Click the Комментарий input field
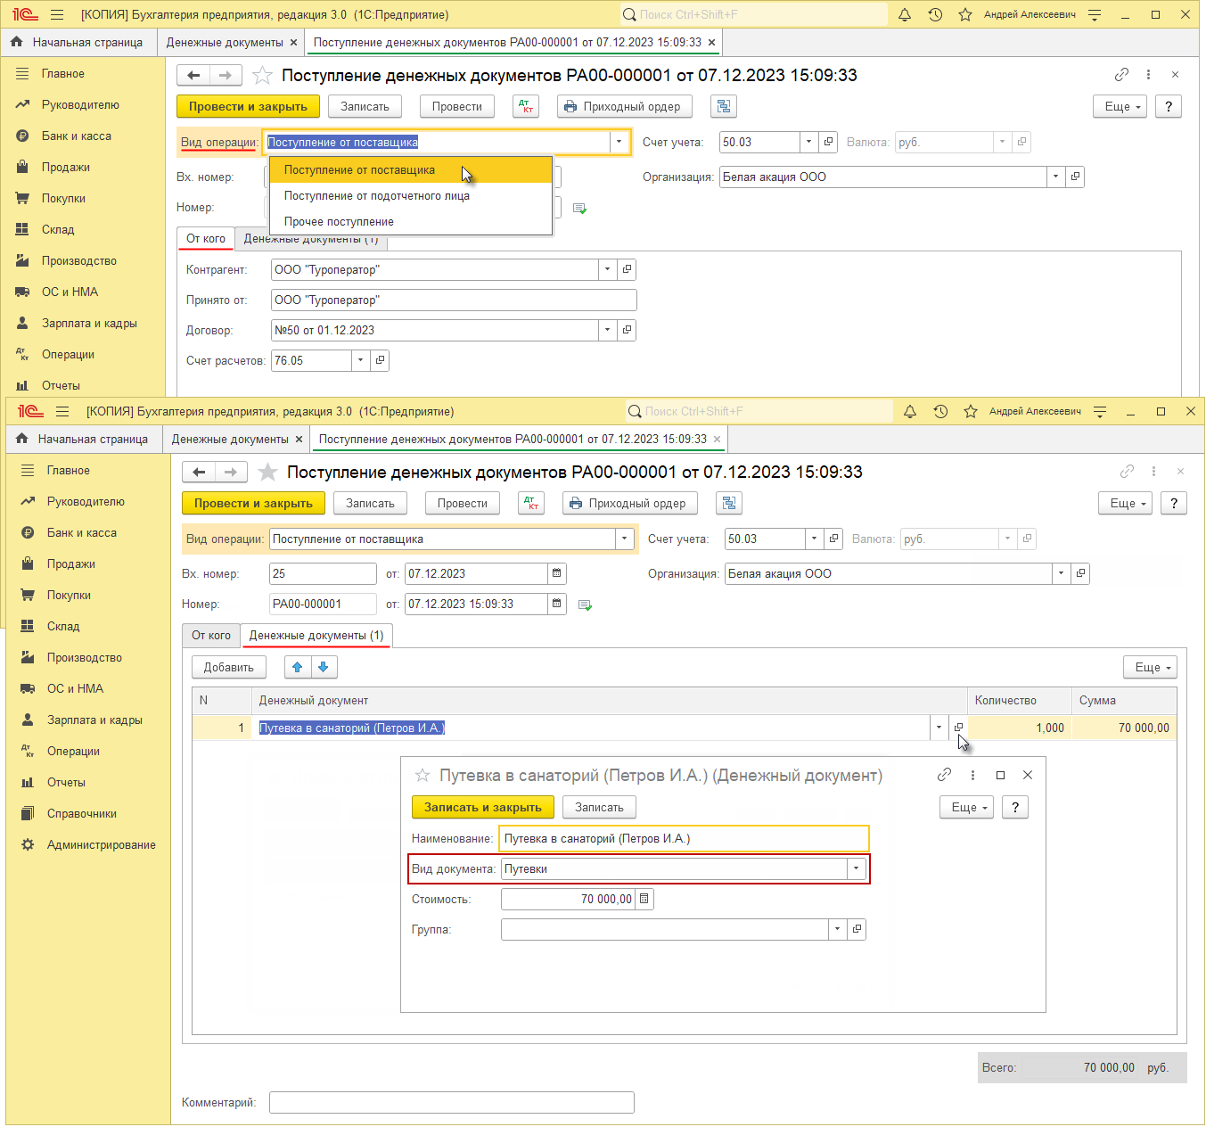Screen dimensions: 1206x1127 pos(452,1102)
